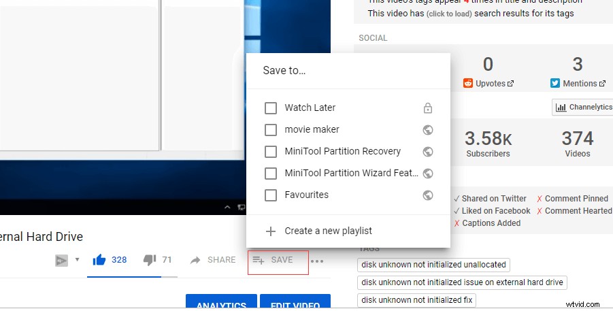Select Create a new playlist

point(329,231)
